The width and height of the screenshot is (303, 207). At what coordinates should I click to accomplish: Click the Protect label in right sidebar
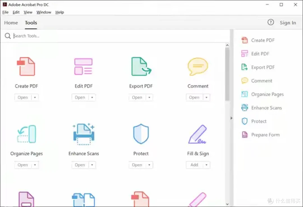tap(259, 121)
